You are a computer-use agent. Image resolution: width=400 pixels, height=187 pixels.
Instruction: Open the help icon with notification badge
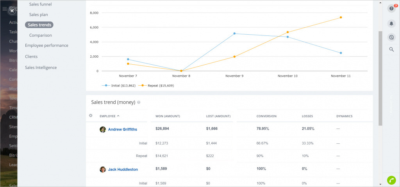[x=391, y=9]
